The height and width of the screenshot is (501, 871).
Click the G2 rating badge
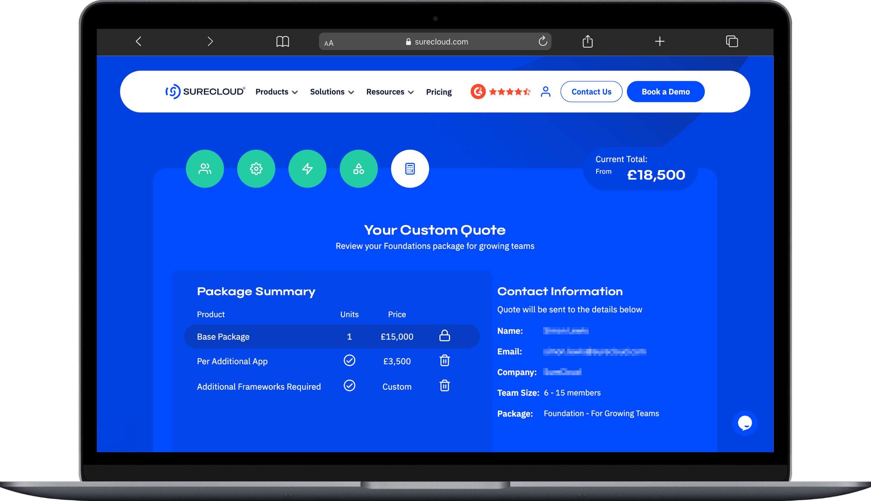tap(478, 91)
